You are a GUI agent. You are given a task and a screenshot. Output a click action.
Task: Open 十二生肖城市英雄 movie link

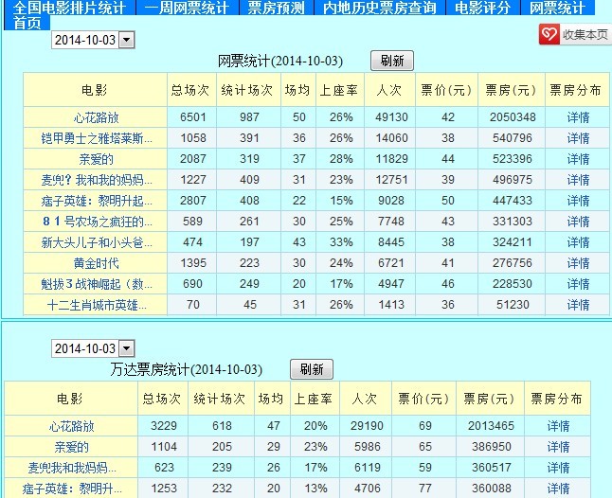(97, 305)
